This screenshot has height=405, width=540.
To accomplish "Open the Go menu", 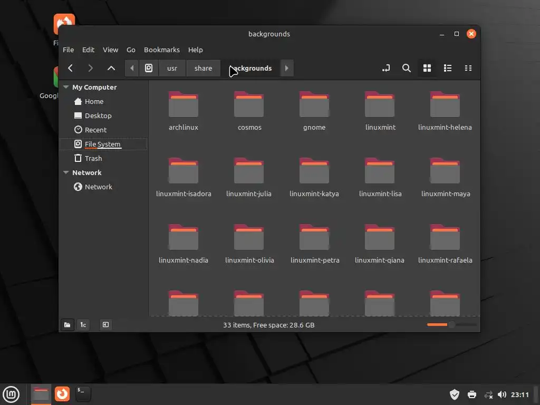I will click(131, 50).
